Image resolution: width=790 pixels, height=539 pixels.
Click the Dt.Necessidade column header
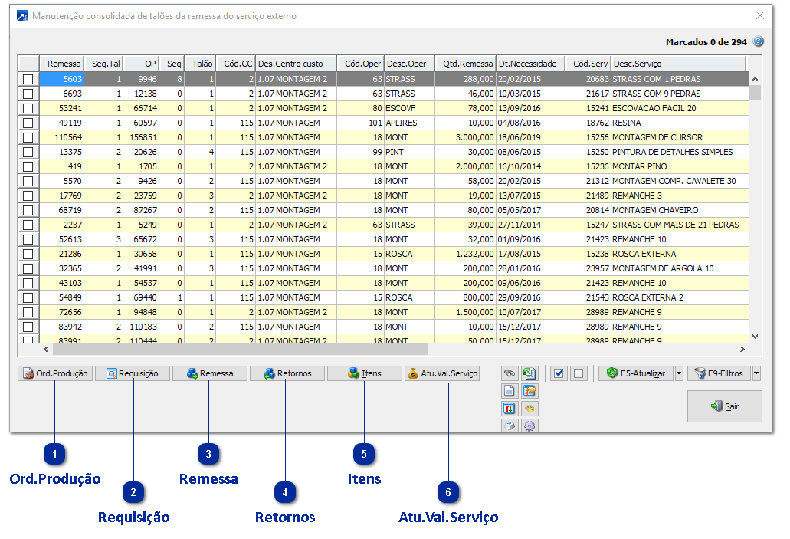[530, 64]
